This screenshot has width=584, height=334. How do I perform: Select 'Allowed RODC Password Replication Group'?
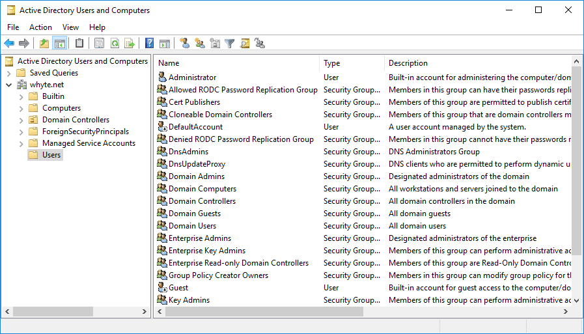pyautogui.click(x=243, y=89)
